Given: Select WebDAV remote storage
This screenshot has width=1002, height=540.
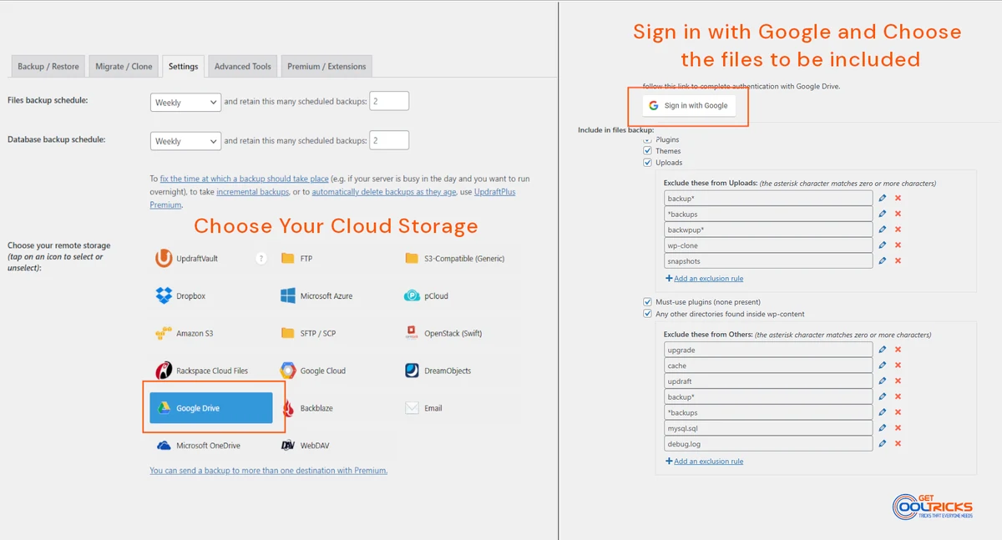Looking at the screenshot, I should click(305, 446).
